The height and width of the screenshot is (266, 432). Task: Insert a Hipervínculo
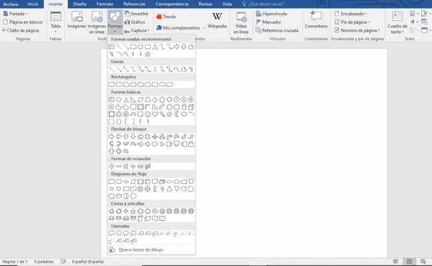coord(272,13)
